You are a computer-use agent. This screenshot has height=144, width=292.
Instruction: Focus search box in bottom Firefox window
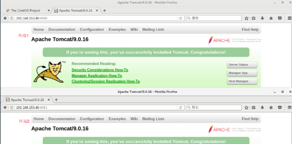214,108
